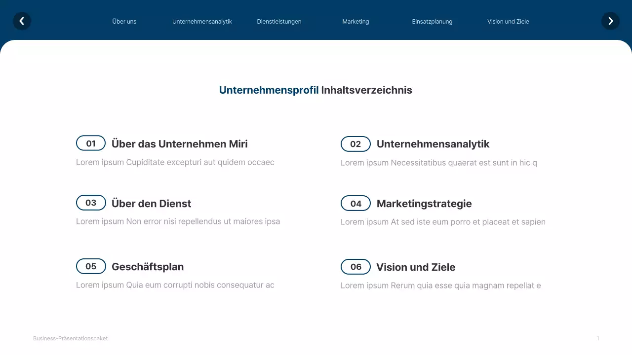Click the "Geschäftsplan" section title
Screen dimensions: 632x355
coord(148,267)
